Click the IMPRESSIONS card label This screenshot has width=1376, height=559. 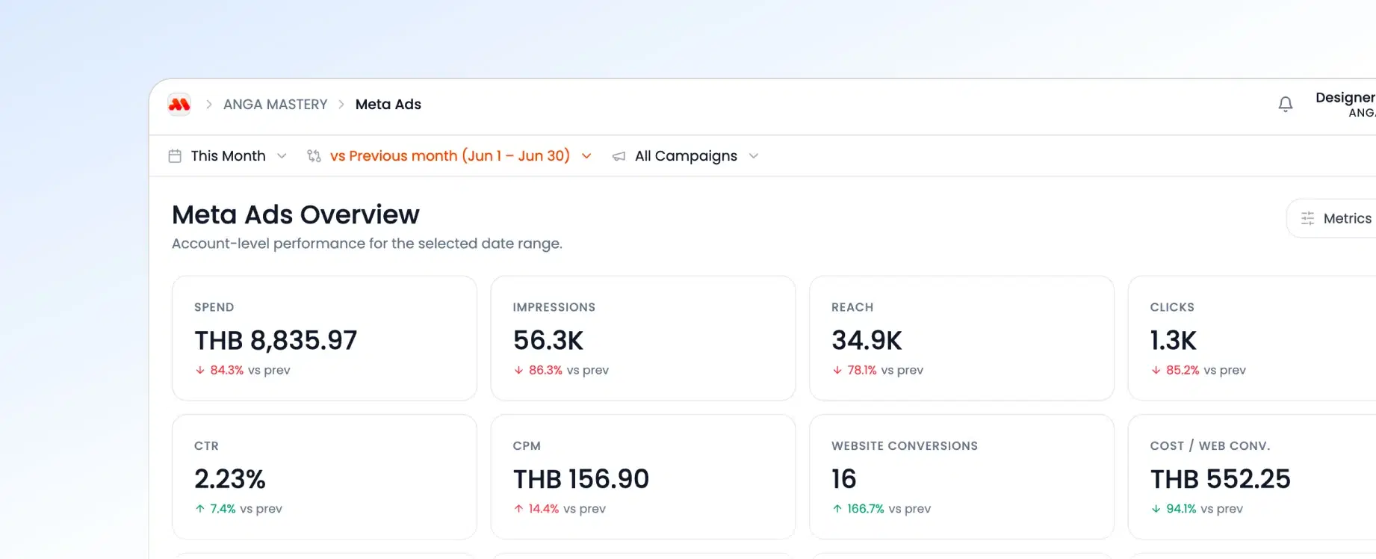554,307
